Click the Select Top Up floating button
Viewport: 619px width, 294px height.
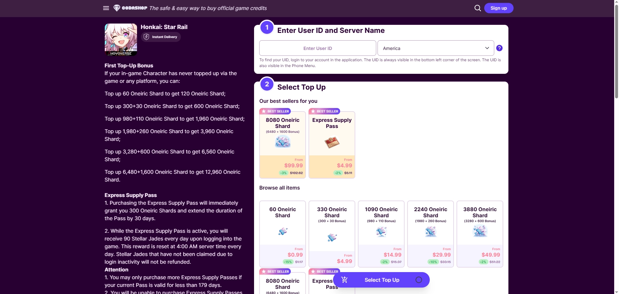tap(381, 280)
